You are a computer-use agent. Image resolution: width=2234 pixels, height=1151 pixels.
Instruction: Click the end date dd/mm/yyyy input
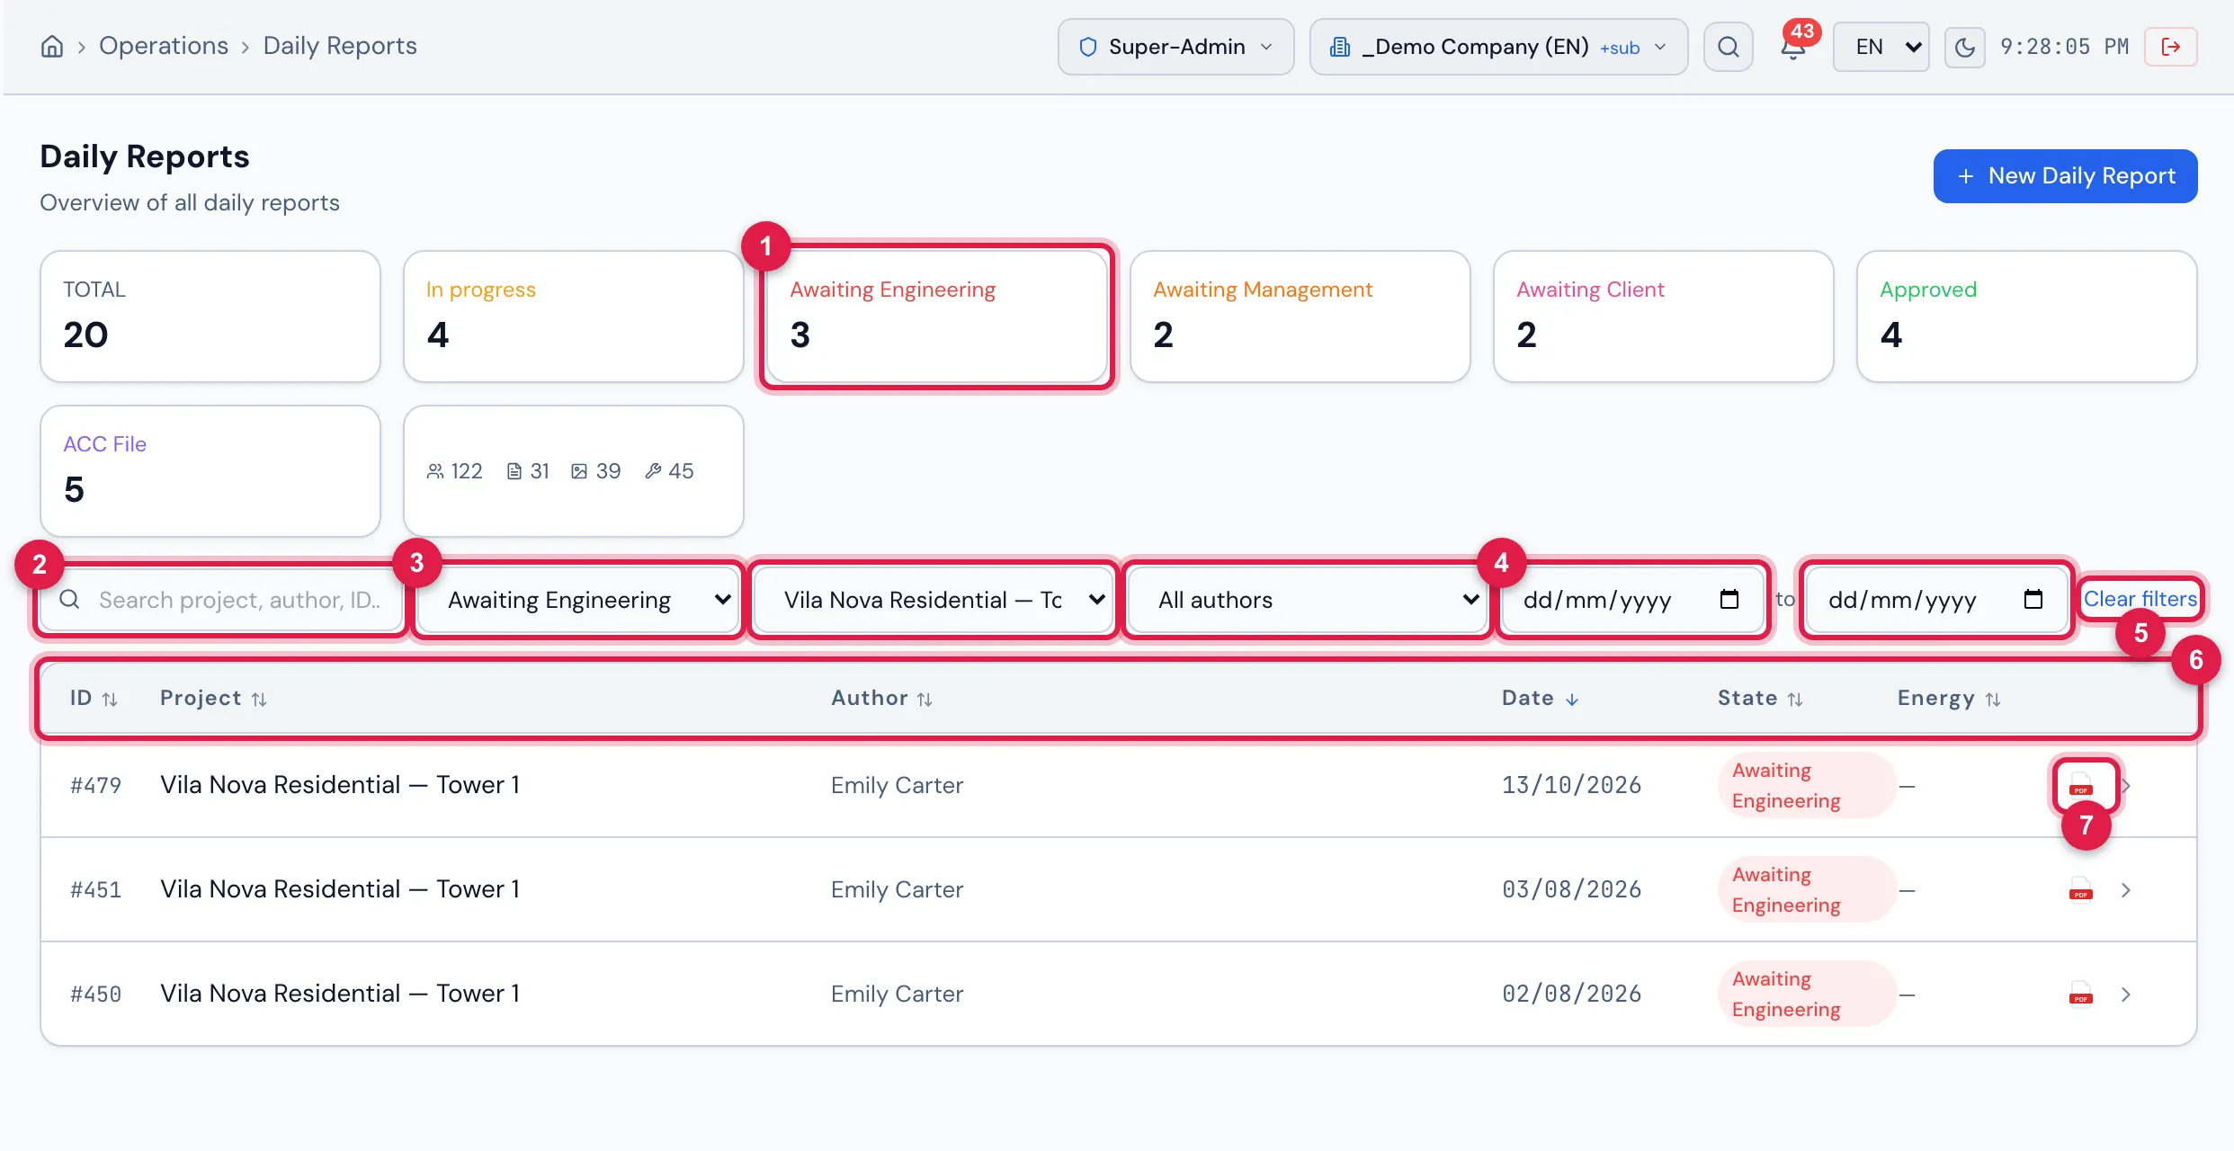coord(1936,600)
